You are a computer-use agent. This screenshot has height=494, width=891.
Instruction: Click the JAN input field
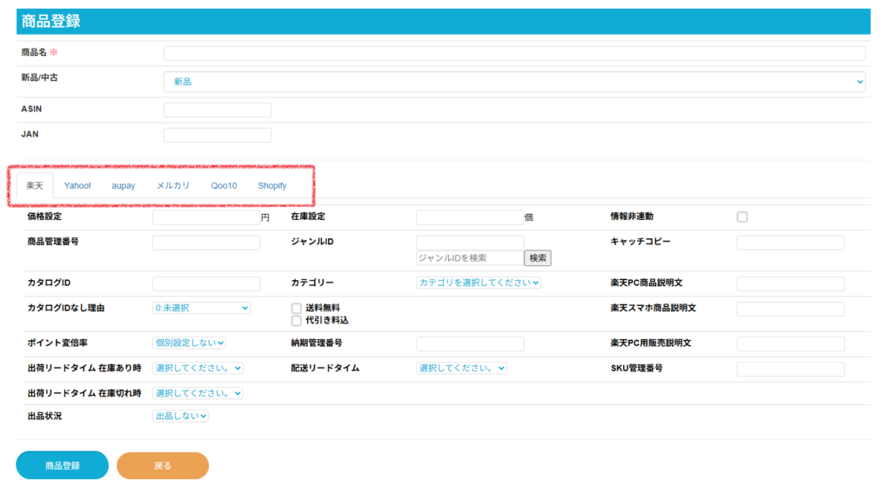pyautogui.click(x=218, y=135)
